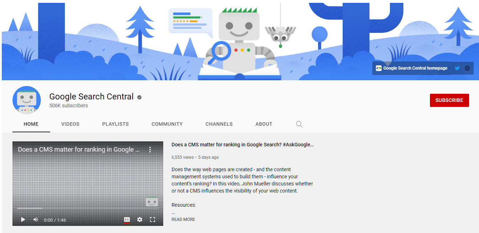Viewport: 479px width, 233px height.
Task: Enter fullscreen on the video player
Action: 153,220
